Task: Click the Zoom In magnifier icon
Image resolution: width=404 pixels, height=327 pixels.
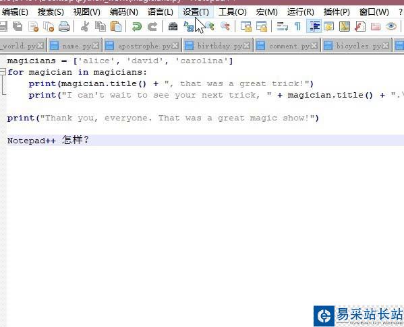Action: (210, 26)
